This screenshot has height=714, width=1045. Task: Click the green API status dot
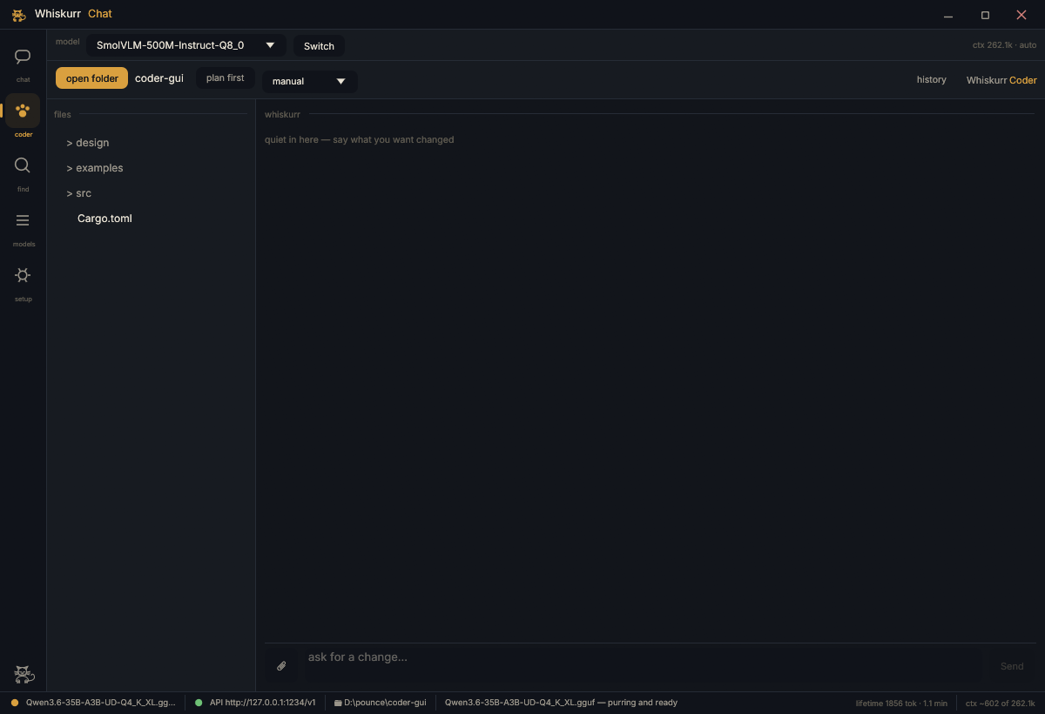click(x=199, y=703)
